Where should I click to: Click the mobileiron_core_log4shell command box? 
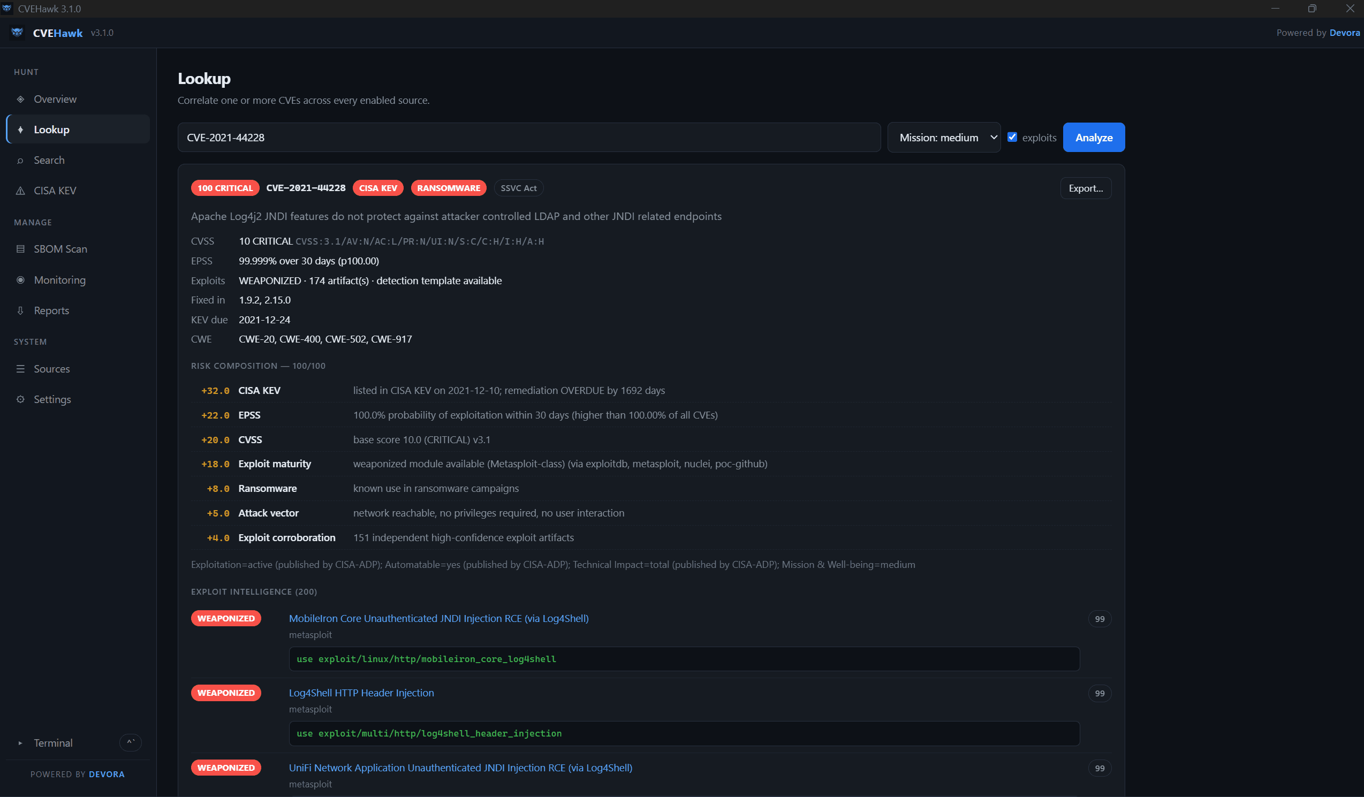click(x=684, y=659)
